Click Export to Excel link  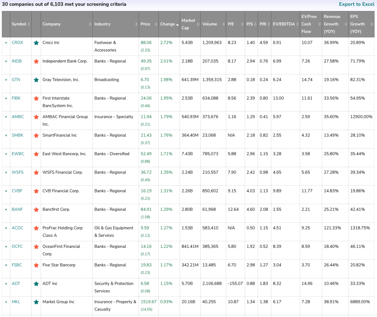(x=356, y=4)
